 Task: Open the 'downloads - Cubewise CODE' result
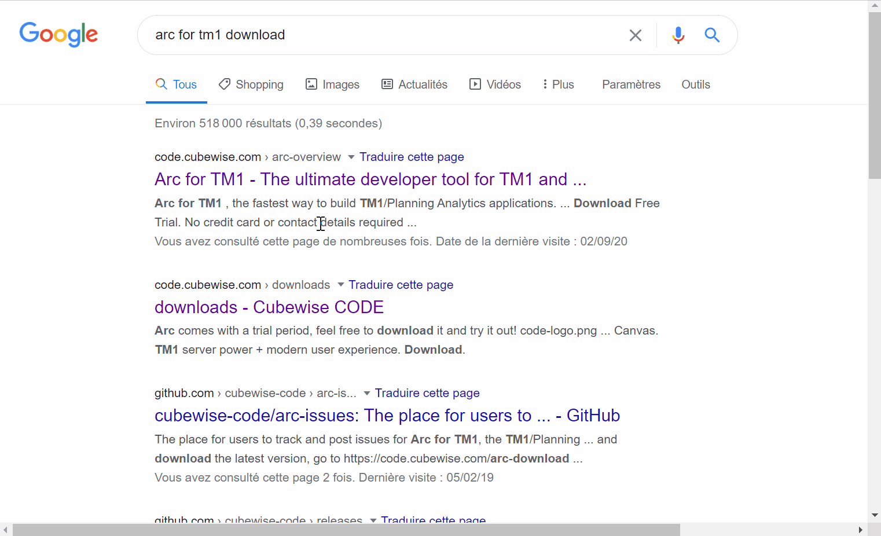pos(269,307)
